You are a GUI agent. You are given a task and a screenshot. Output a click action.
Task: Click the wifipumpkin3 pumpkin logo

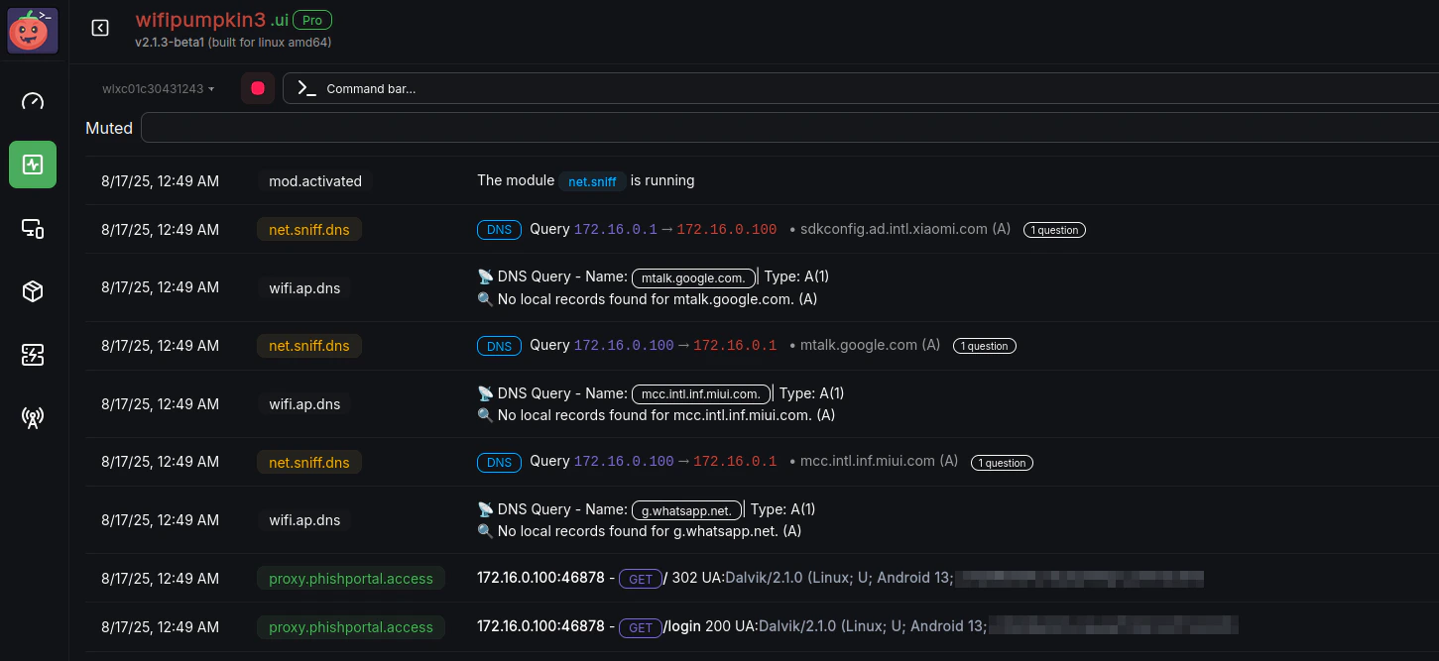tap(32, 30)
